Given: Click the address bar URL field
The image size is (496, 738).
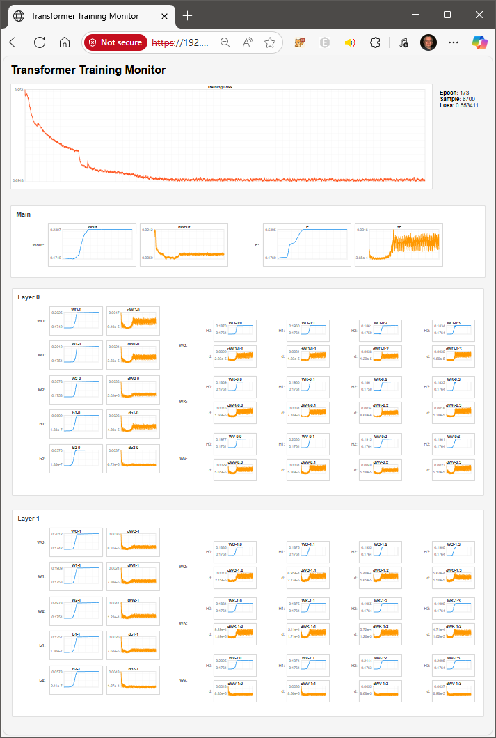Looking at the screenshot, I should point(181,42).
